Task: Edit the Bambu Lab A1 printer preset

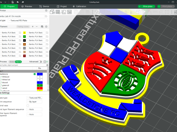Action: [x=46, y=16]
